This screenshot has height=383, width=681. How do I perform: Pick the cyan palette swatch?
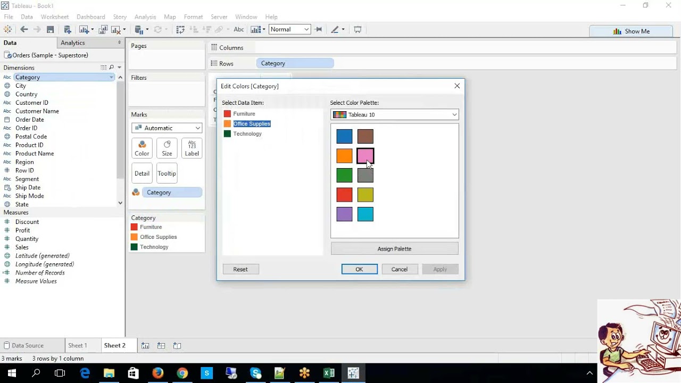pyautogui.click(x=366, y=214)
